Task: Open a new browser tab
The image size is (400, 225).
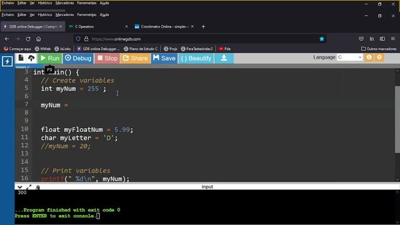Action: (x=203, y=26)
